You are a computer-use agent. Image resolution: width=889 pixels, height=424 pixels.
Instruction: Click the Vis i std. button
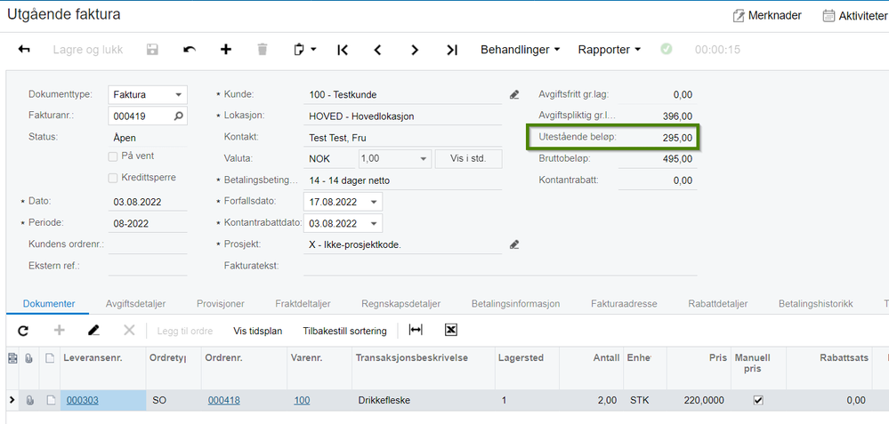tap(468, 159)
